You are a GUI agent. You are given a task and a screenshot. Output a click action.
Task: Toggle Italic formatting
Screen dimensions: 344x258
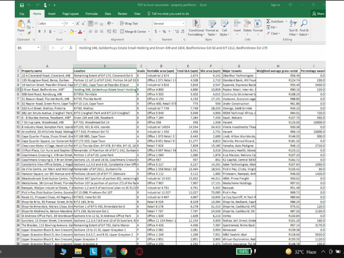pyautogui.click(x=45, y=32)
